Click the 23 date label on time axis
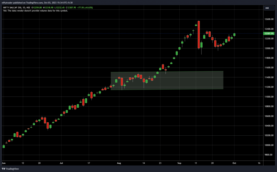The width and height of the screenshot is (277, 172). (x=160, y=163)
